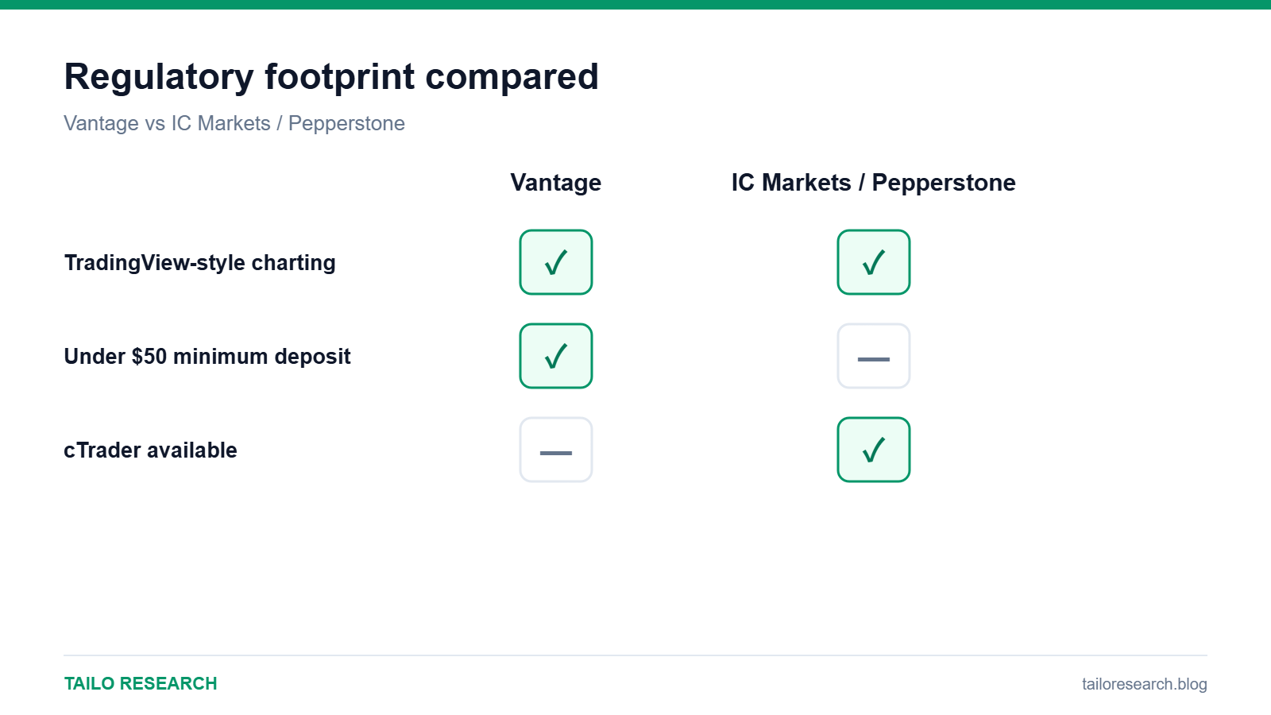The width and height of the screenshot is (1271, 715).
Task: Open the tailoresearch.blog link
Action: (x=1144, y=684)
